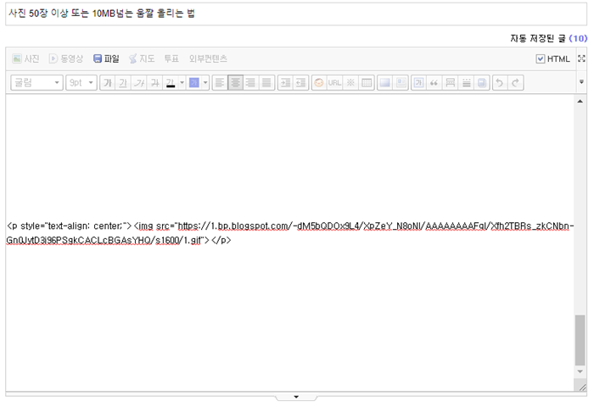Expand editor to fullscreen mode
Viewport: 594px width, 407px height.
(581, 59)
